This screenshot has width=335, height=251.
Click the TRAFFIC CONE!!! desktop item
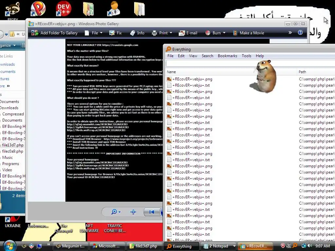[x=115, y=228]
